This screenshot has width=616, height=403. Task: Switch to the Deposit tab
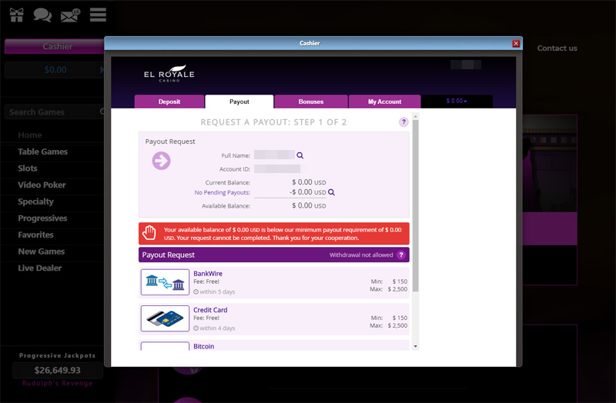169,102
